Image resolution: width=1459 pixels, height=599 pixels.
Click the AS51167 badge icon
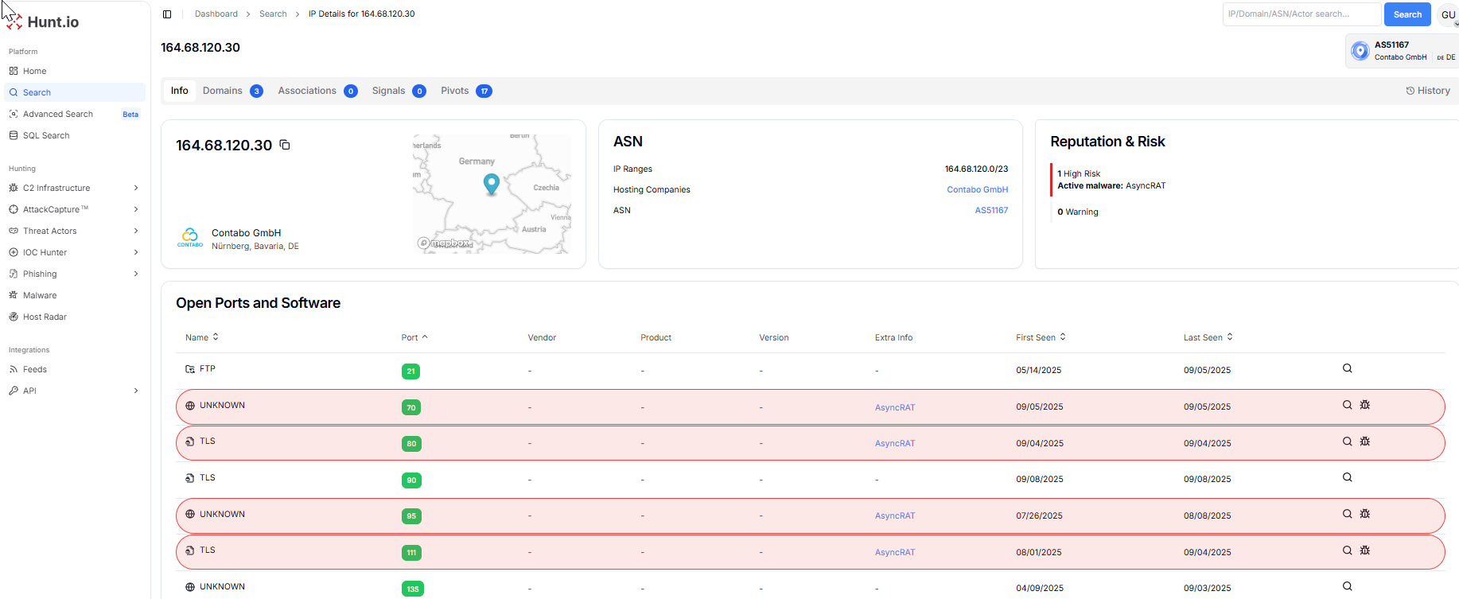point(1360,51)
